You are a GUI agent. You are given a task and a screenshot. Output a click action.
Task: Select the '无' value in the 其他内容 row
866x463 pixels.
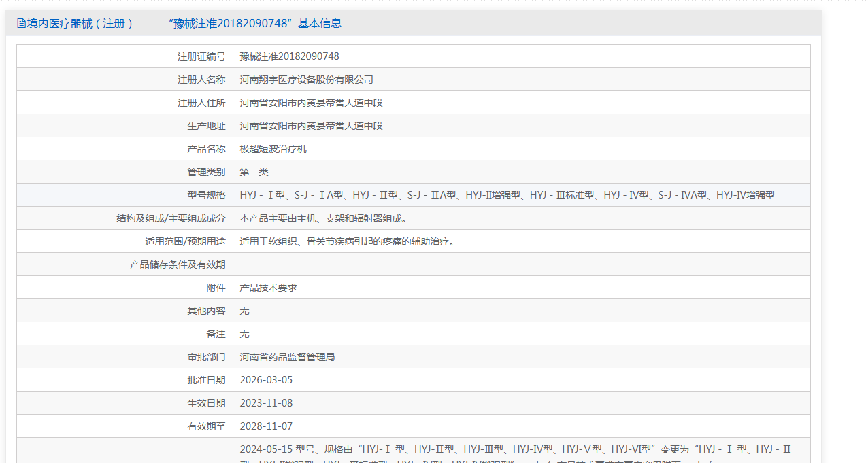(x=245, y=311)
